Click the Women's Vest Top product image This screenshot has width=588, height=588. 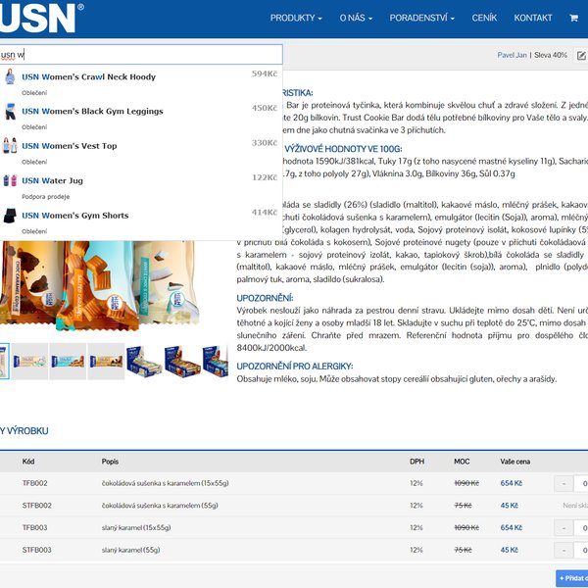tap(10, 146)
